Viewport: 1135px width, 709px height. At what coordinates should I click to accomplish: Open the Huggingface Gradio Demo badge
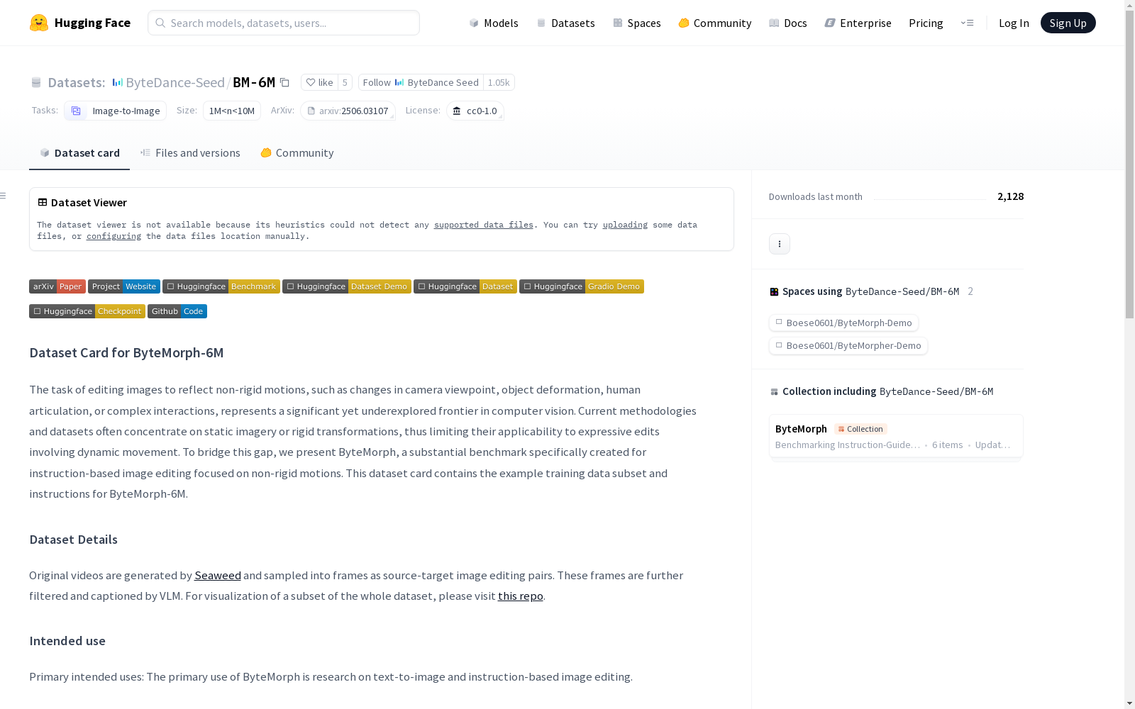pos(582,286)
